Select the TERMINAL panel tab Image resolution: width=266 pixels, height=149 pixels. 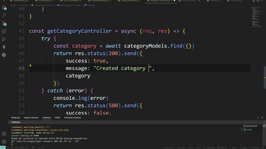click(47, 118)
